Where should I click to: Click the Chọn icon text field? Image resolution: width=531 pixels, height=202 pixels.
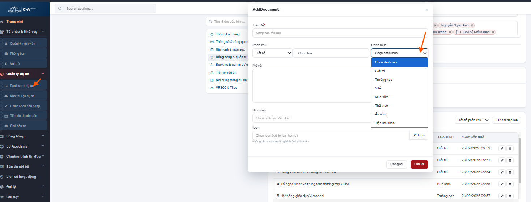coord(331,135)
